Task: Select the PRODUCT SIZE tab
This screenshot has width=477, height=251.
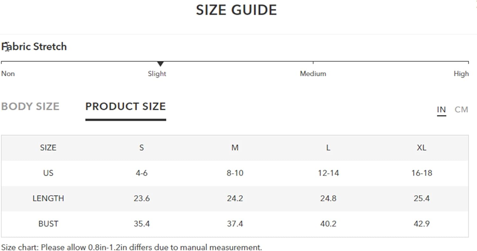Action: [126, 106]
